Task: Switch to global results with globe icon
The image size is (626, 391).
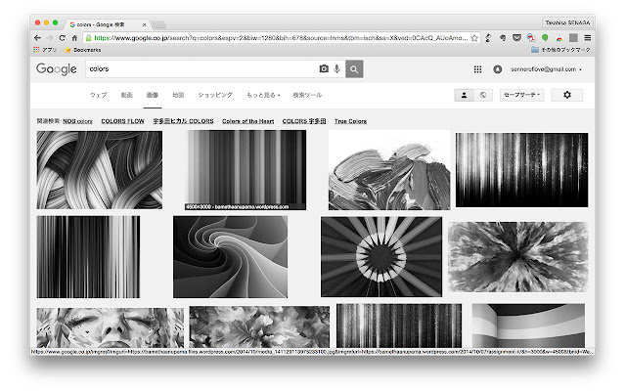Action: [482, 95]
